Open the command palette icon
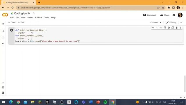Image resolution: width=186 pixels, height=105 pixels. point(3,87)
